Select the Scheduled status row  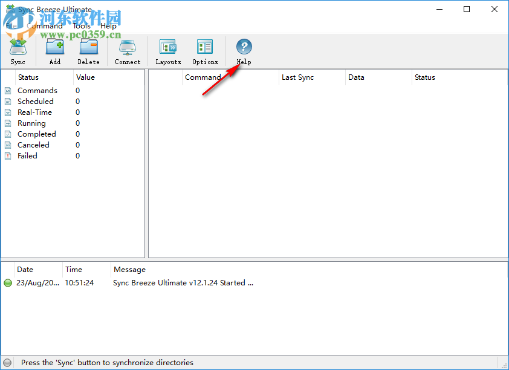coord(36,101)
